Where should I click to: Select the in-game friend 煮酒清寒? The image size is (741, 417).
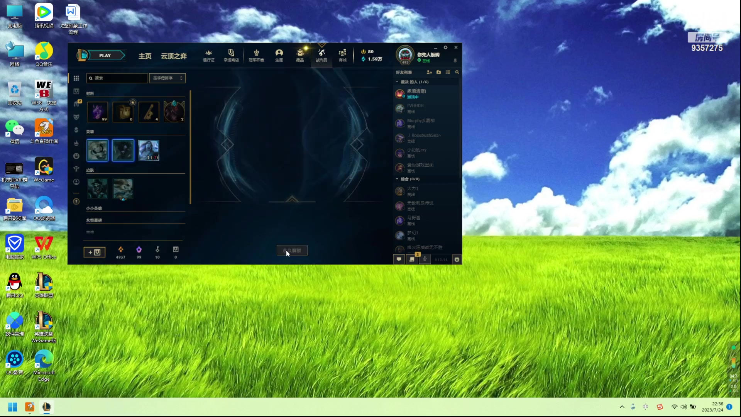(426, 94)
